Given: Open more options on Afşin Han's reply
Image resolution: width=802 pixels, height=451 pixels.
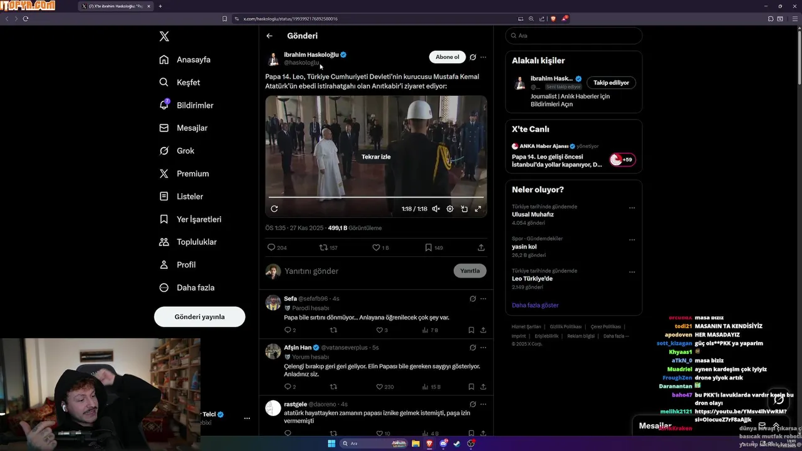Looking at the screenshot, I should click(x=483, y=348).
